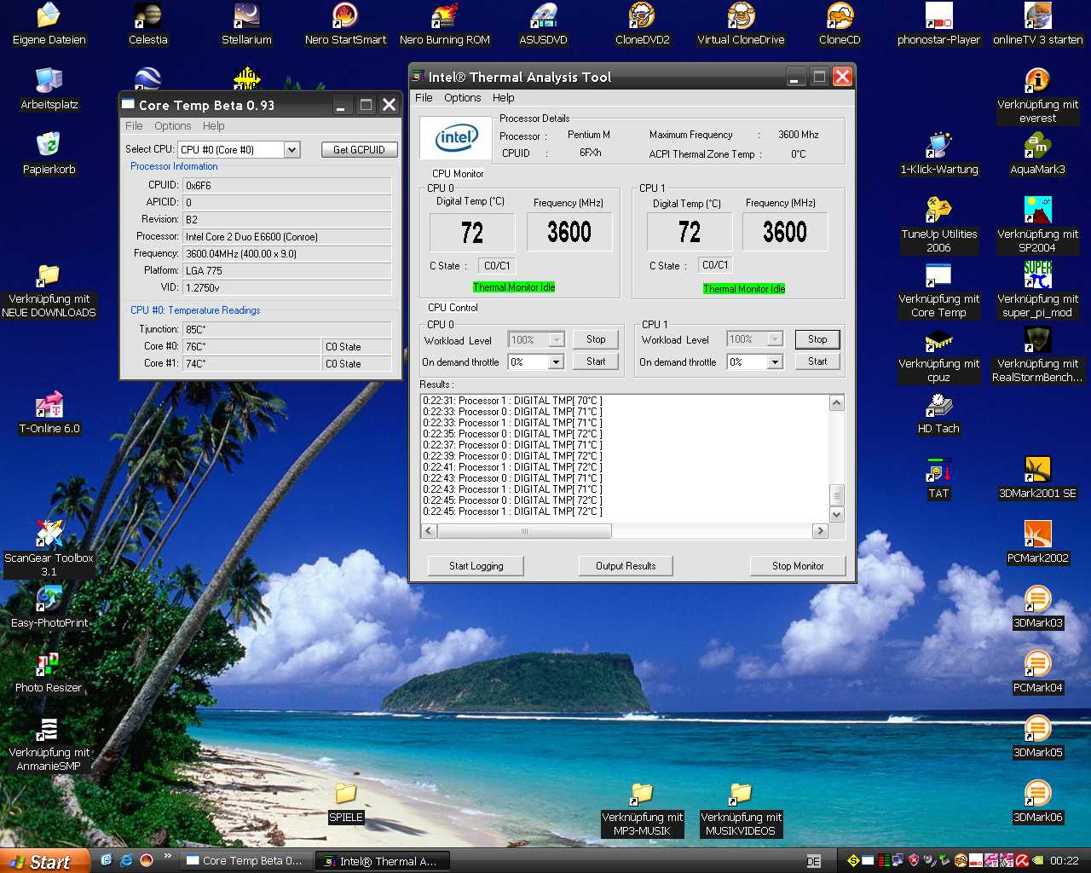Open cpuz shortcut icon
The image size is (1091, 873).
click(x=938, y=355)
